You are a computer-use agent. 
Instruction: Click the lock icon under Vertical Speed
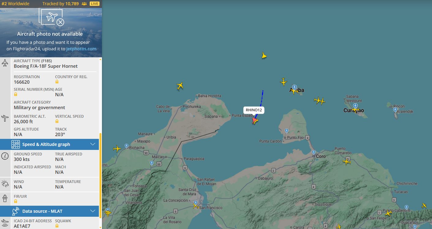click(57, 121)
